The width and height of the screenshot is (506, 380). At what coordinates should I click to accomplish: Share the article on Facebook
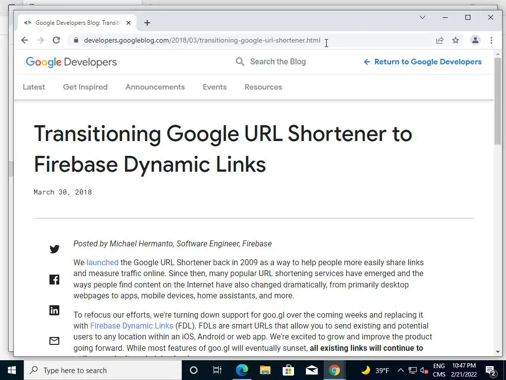pyautogui.click(x=54, y=280)
